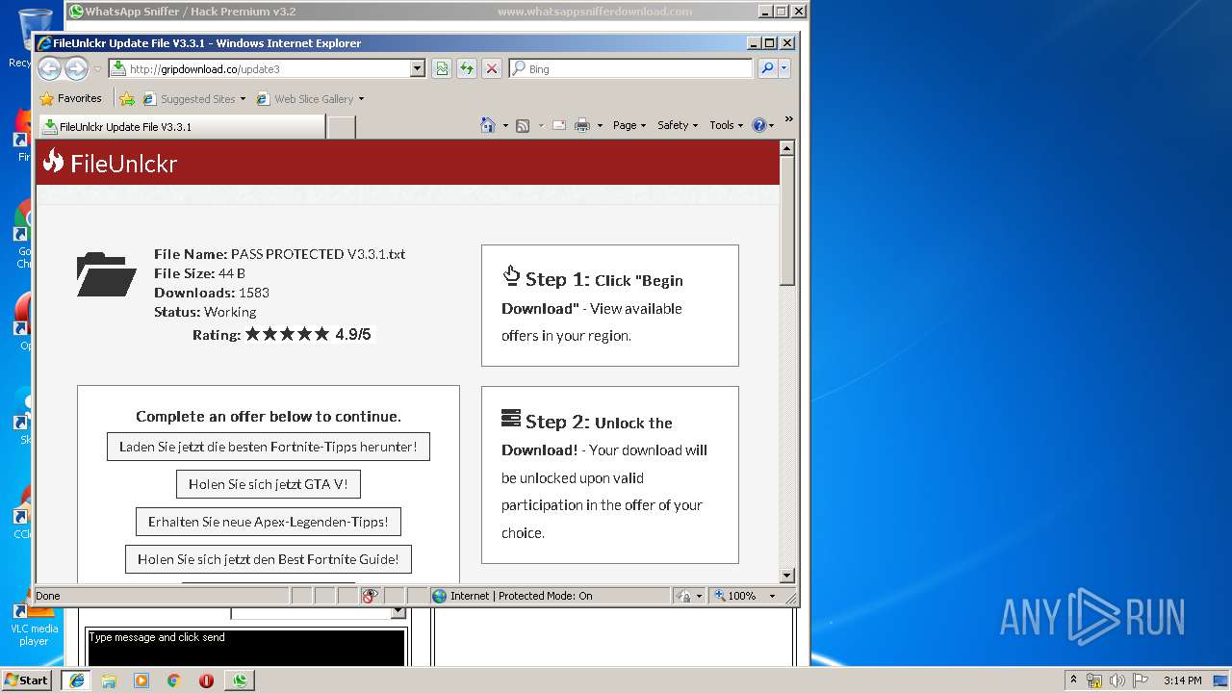Run search with the magnifier button
The width and height of the screenshot is (1232, 693).
(x=767, y=68)
